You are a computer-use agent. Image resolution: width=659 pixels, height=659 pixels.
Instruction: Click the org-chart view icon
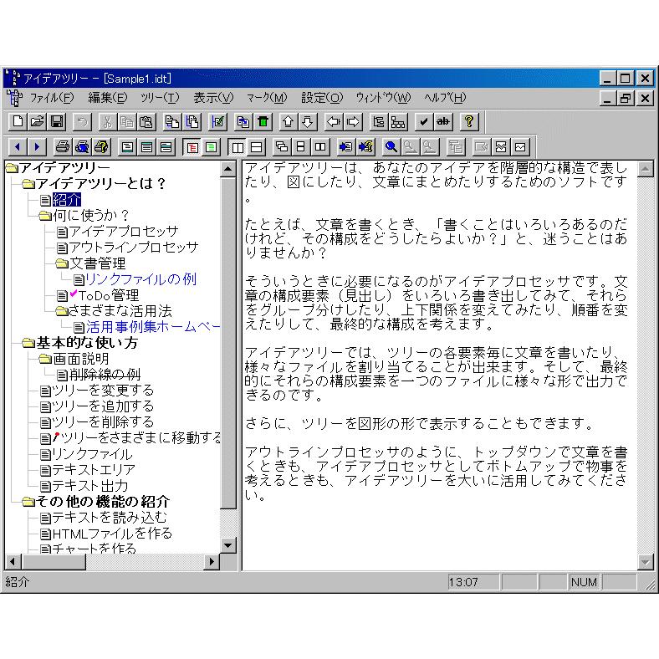(x=398, y=121)
